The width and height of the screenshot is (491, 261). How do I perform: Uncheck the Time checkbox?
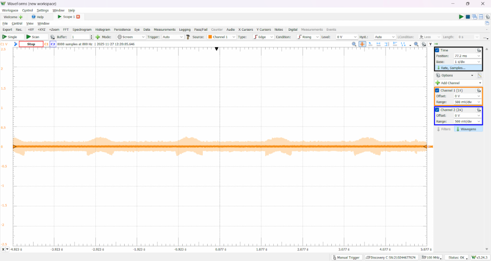pyautogui.click(x=437, y=50)
